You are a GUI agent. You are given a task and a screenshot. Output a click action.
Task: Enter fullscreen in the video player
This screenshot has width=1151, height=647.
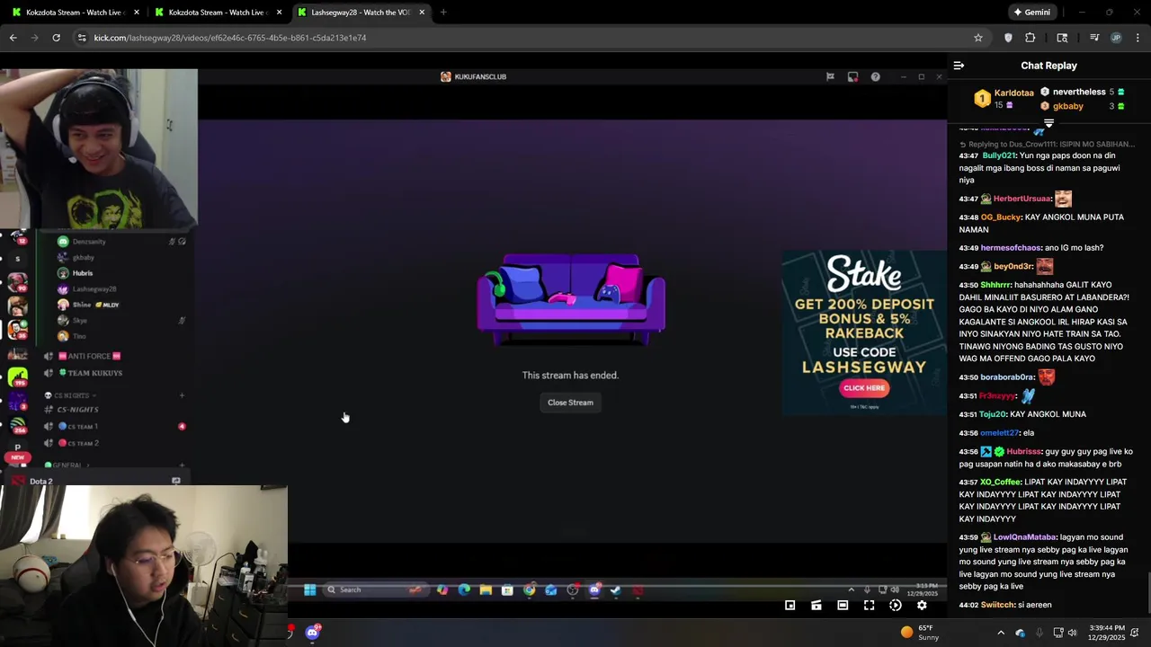pos(869,606)
